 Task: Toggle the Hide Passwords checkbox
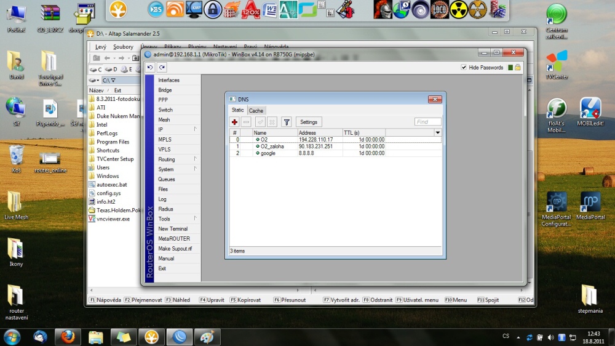point(464,68)
